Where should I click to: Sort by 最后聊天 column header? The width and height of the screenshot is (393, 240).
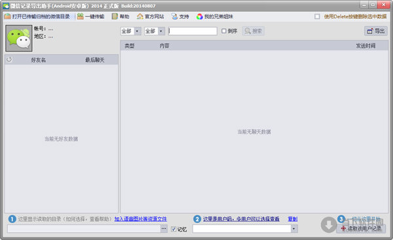(95, 60)
